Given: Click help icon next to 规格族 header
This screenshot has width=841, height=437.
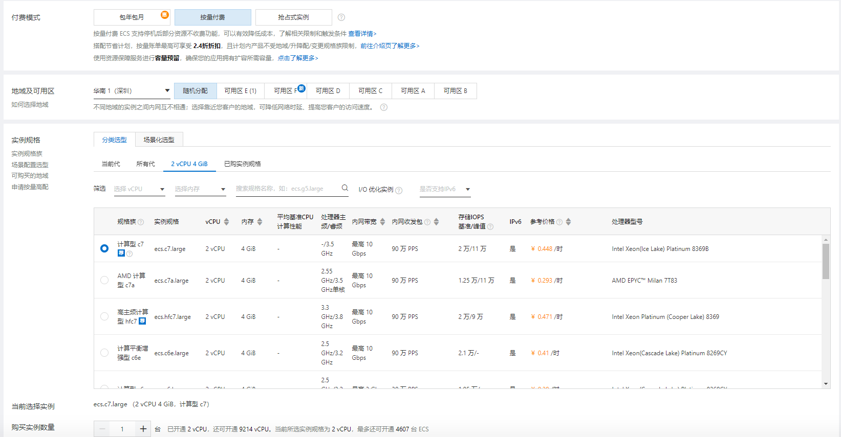Looking at the screenshot, I should [141, 222].
